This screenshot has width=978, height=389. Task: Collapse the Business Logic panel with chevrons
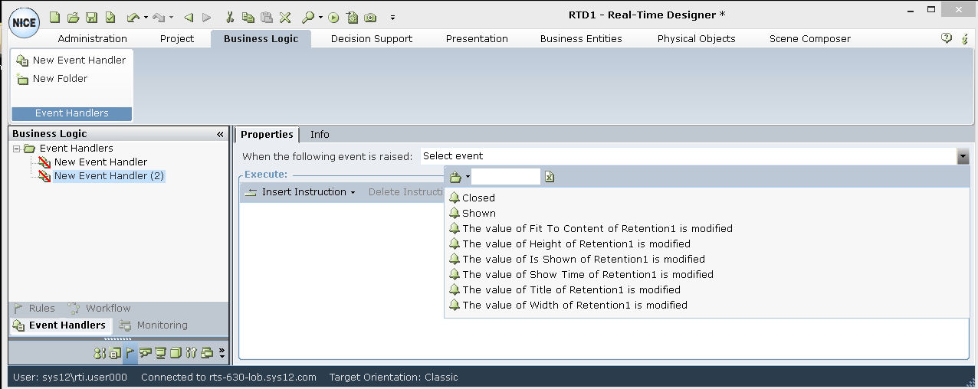click(x=220, y=134)
